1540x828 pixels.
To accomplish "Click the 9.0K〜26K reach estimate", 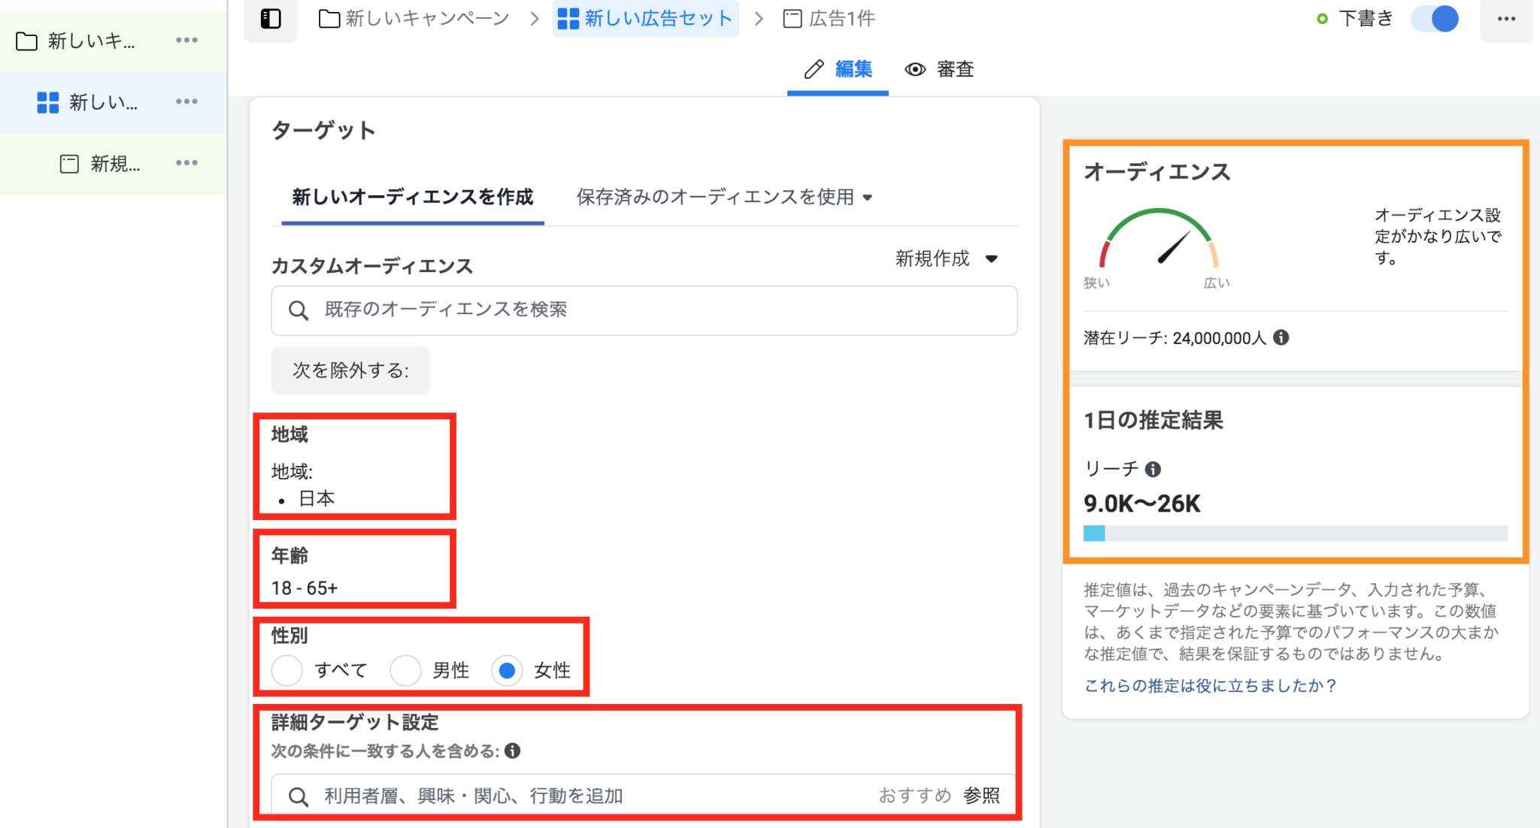I will click(x=1142, y=503).
